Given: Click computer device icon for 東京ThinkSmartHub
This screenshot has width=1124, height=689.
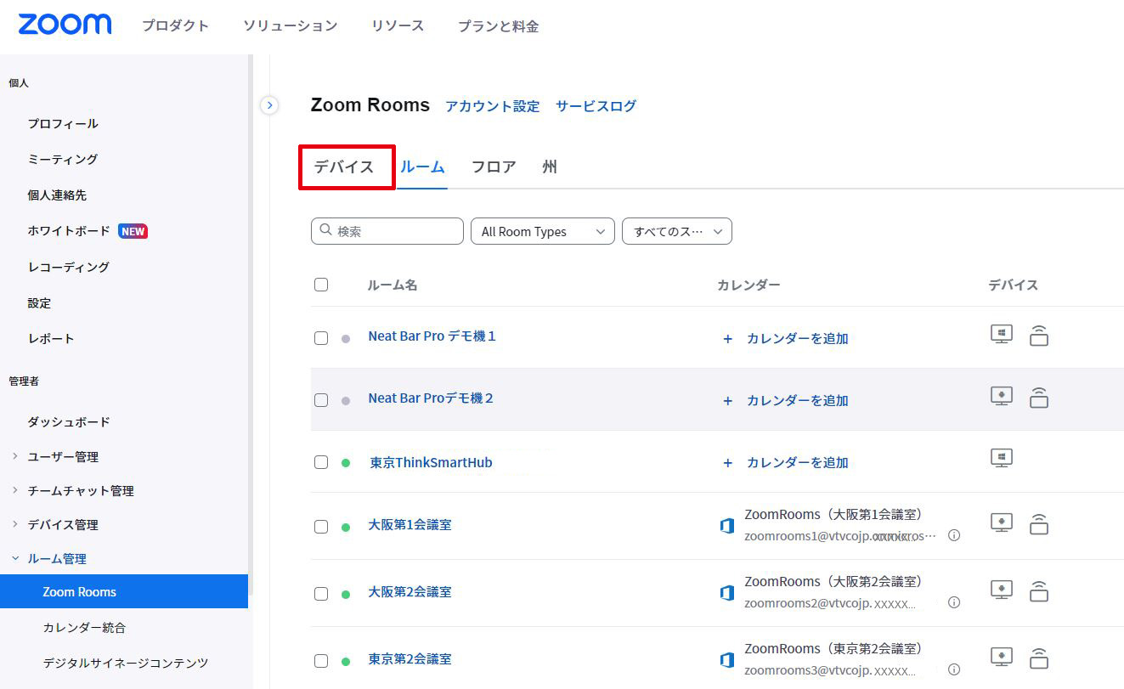Looking at the screenshot, I should [1002, 459].
